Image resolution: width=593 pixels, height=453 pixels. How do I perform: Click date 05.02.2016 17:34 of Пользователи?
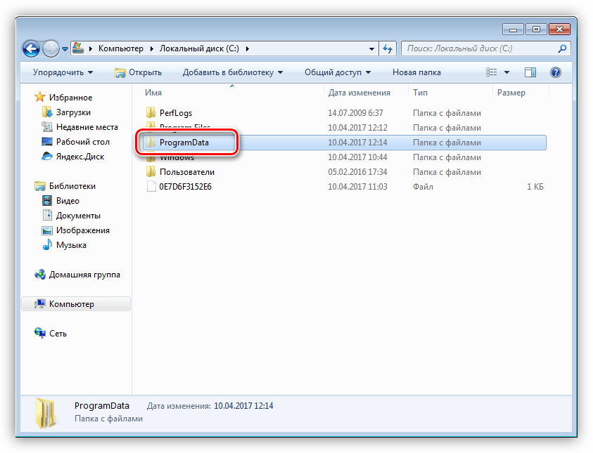[x=357, y=172]
